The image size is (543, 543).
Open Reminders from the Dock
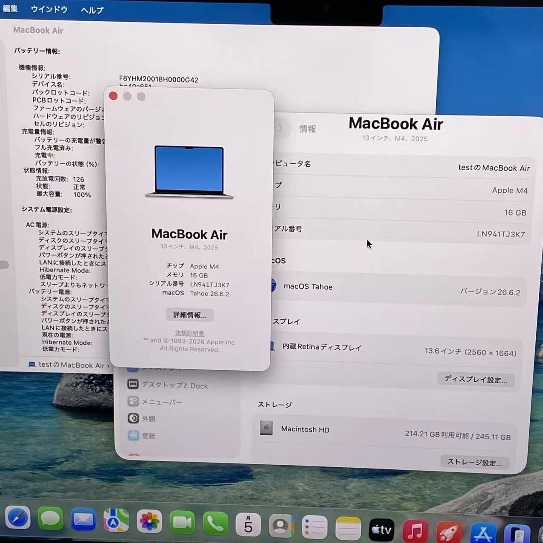(x=314, y=528)
